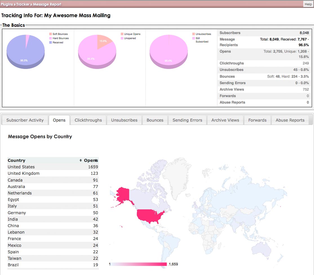Viewport: 314px width, 275px height.
Task: Click the Still Subscribed legend color swatch
Action: pyautogui.click(x=193, y=38)
